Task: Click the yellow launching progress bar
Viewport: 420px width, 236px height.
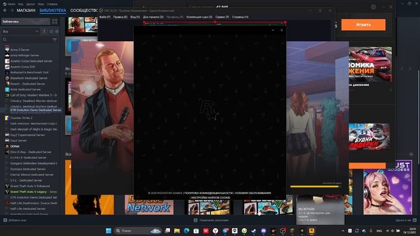Action: (x=314, y=186)
